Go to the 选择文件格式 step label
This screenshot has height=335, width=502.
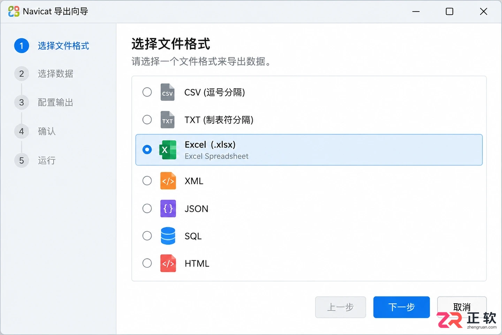[63, 46]
